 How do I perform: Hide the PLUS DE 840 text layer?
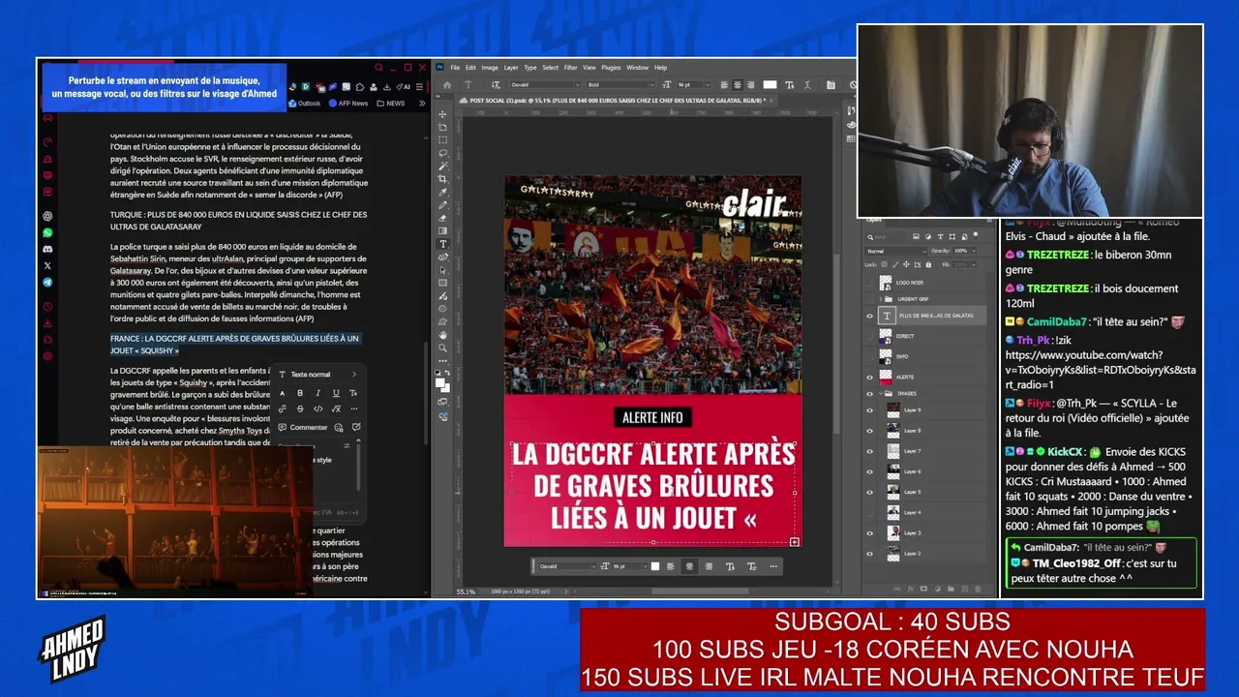point(869,316)
